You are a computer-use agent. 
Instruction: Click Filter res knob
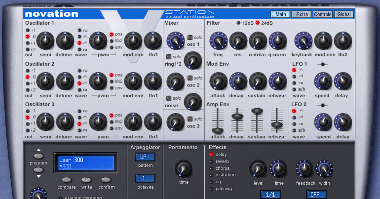[x=238, y=40]
